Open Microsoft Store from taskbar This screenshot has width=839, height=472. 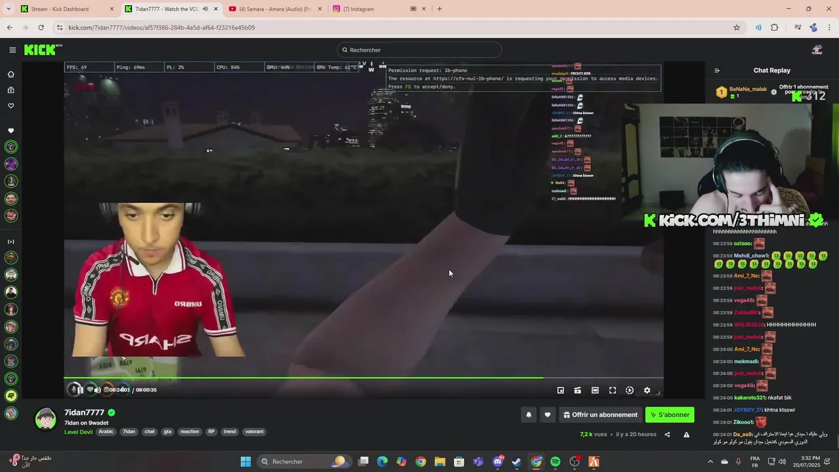(459, 462)
